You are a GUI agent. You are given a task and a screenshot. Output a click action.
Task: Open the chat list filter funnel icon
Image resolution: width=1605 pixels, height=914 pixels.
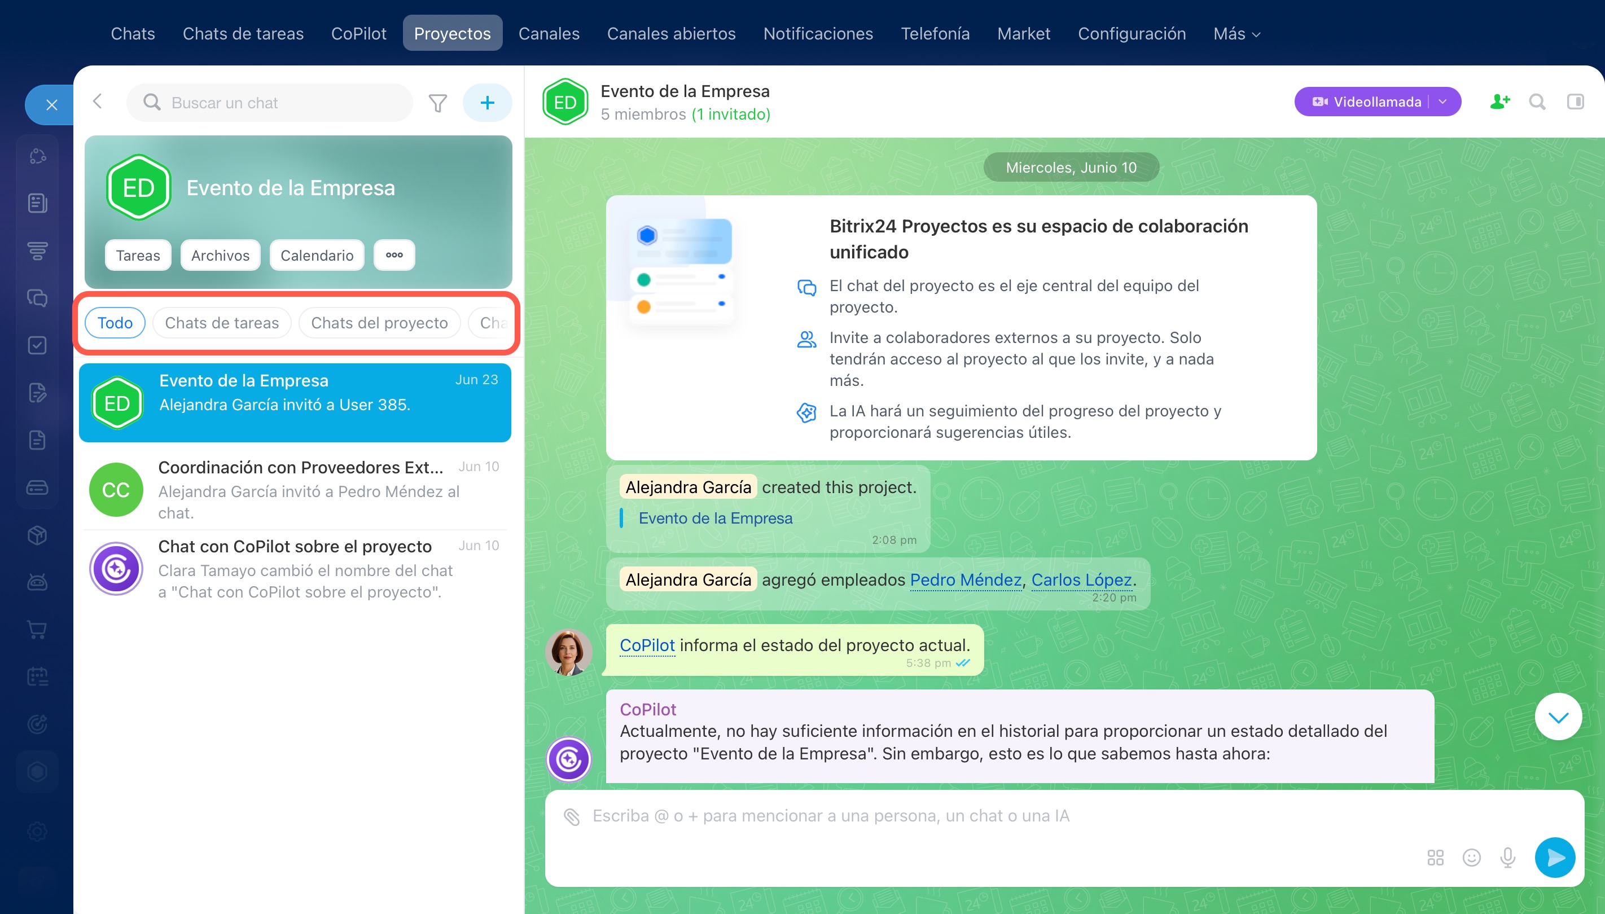pos(438,103)
